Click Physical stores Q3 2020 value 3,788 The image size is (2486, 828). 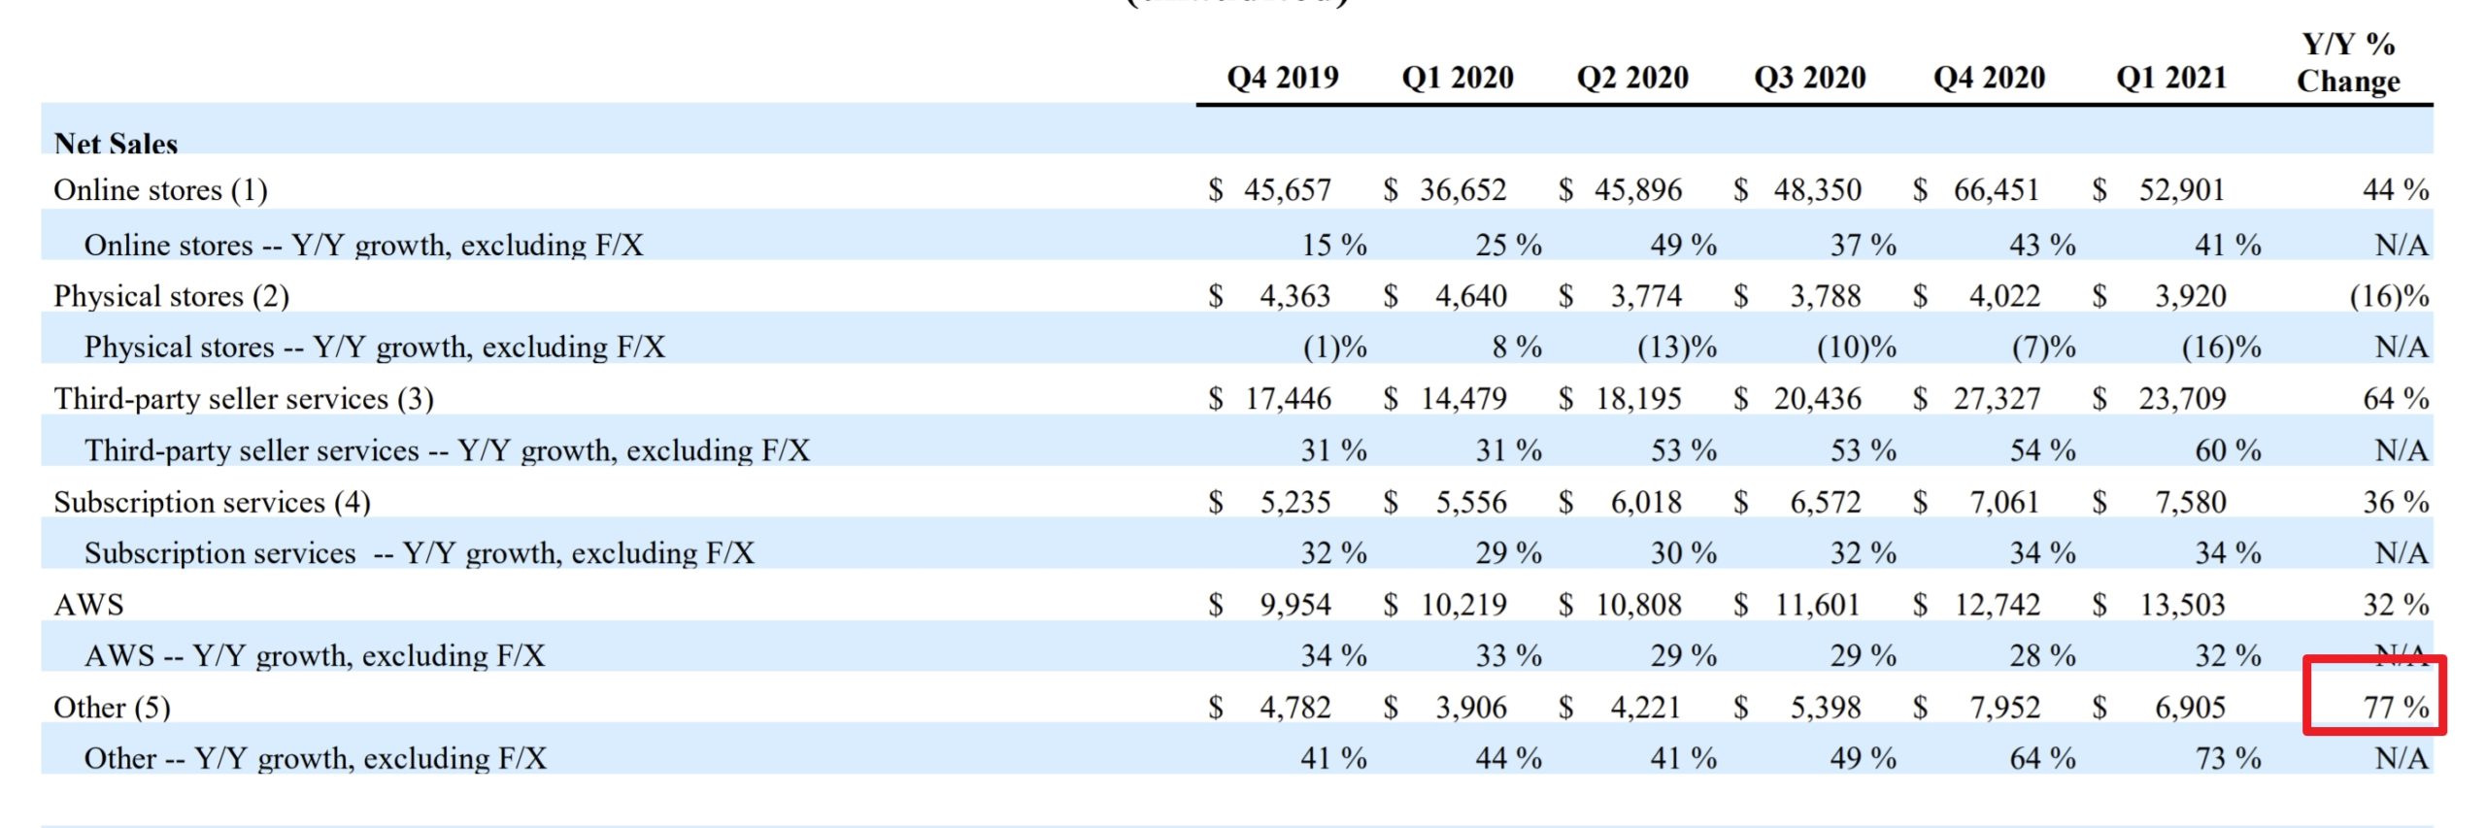(1826, 296)
